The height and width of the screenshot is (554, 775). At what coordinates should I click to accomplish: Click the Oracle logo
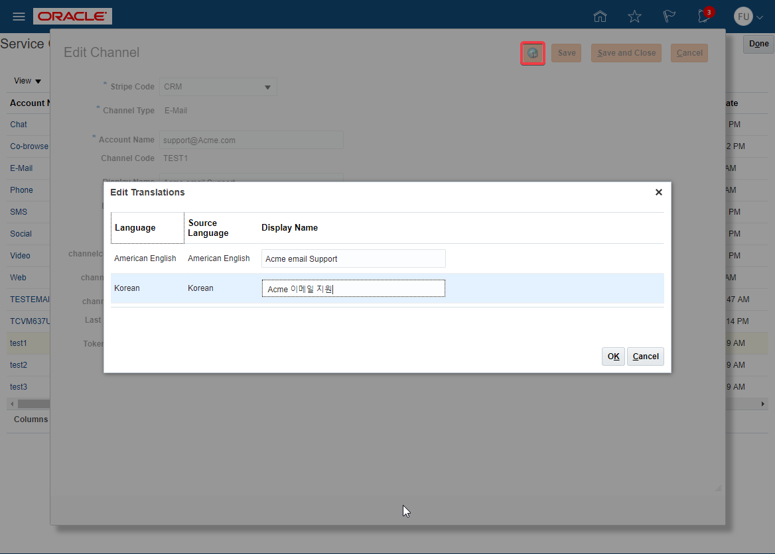click(73, 17)
